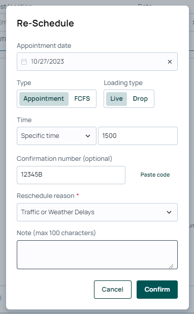Viewport: 194px width, 314px height.
Task: Cancel the re-schedule dialog
Action: (113, 290)
